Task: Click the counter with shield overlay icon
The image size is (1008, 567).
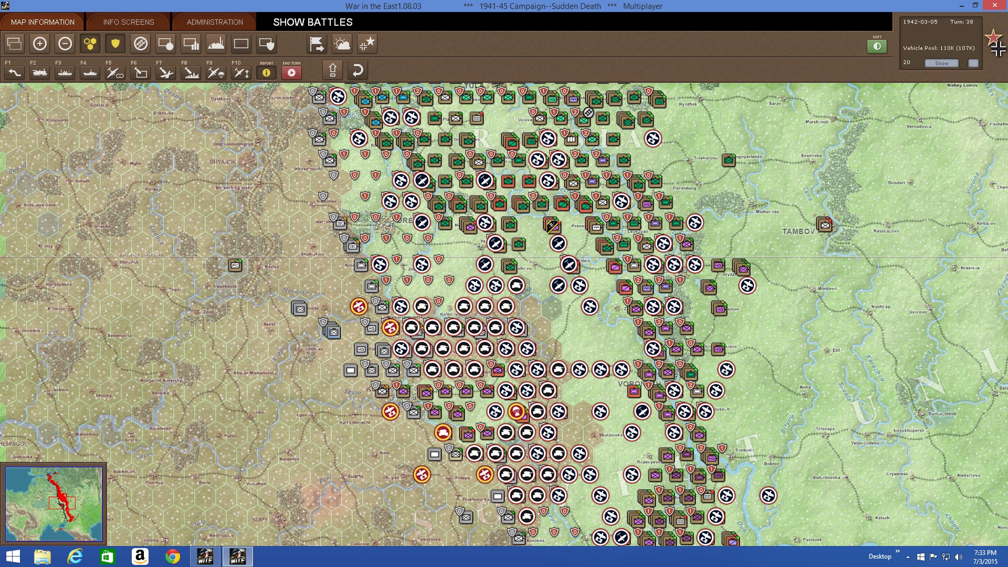Action: click(x=267, y=44)
